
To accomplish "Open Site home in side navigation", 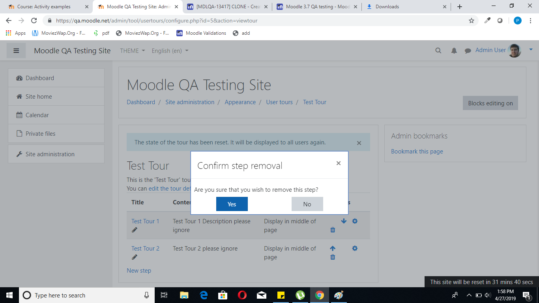I will [56, 96].
